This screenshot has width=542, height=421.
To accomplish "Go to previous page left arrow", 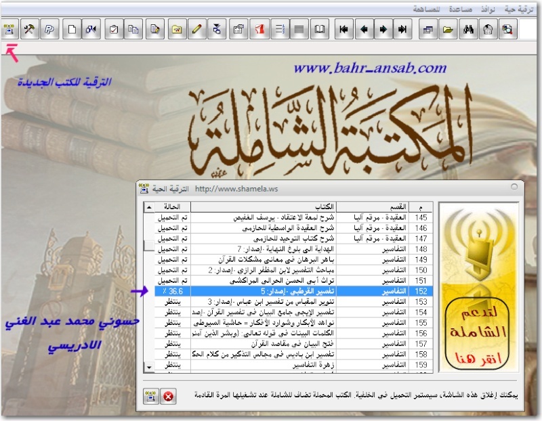I will tap(364, 29).
